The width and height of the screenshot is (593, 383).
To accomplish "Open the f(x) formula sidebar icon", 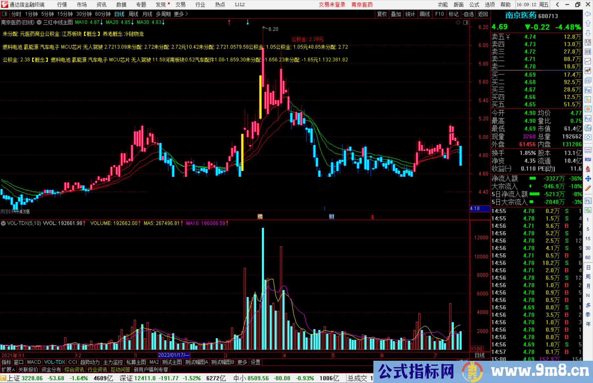I will click(x=588, y=128).
